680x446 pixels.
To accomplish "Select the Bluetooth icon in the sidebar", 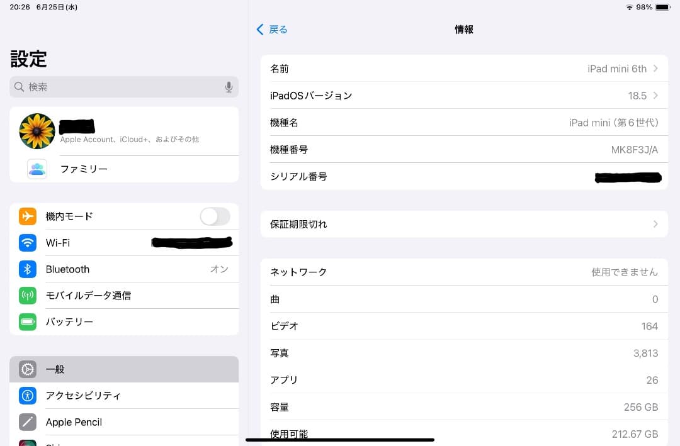I will tap(28, 269).
